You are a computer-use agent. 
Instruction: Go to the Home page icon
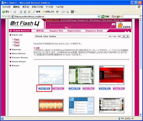tap(29, 12)
